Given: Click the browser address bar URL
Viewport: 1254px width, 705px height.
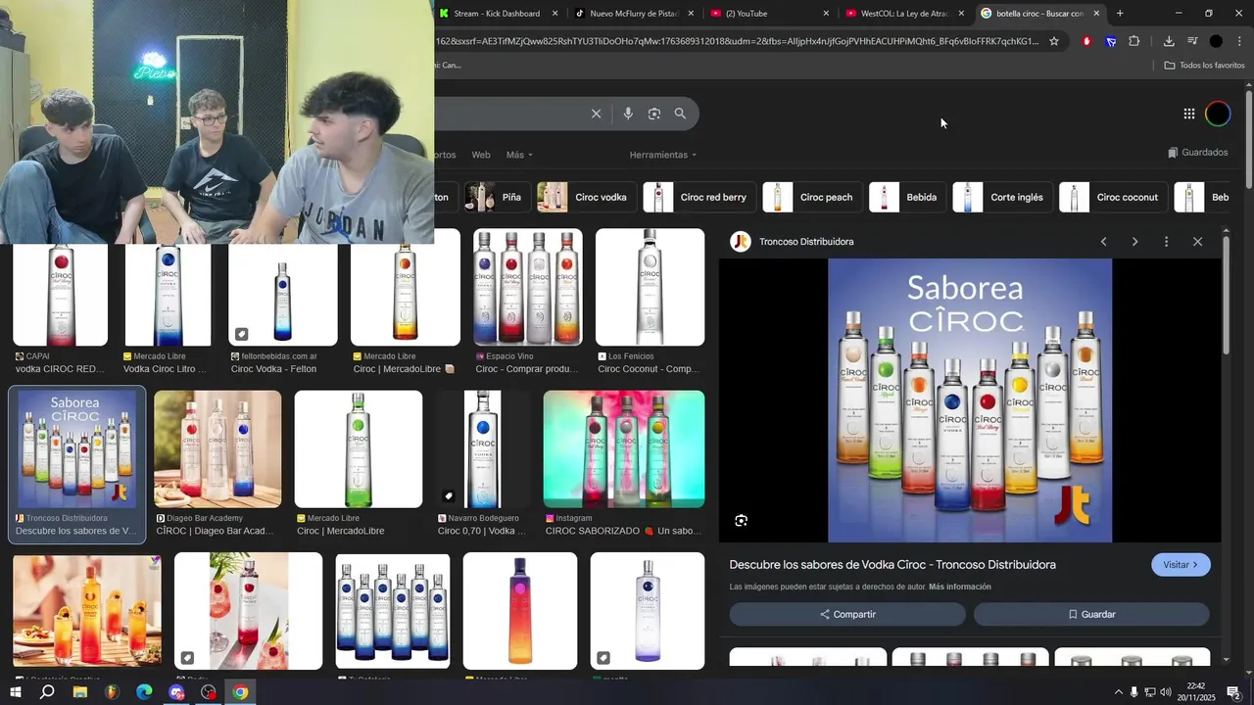Looking at the screenshot, I should click(x=737, y=41).
